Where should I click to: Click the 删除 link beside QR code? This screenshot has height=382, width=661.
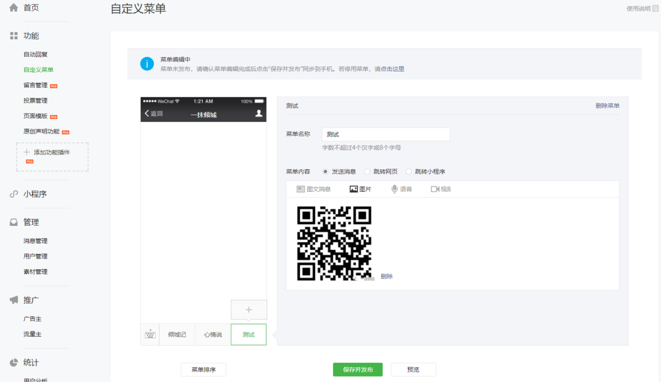tap(387, 276)
